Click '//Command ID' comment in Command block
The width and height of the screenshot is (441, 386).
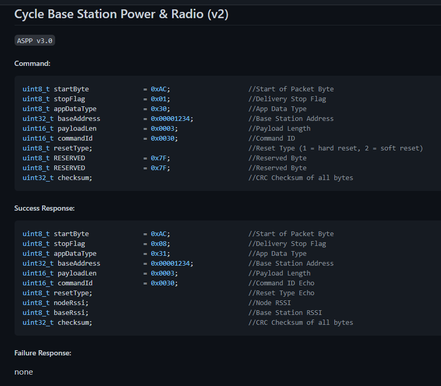(271, 139)
